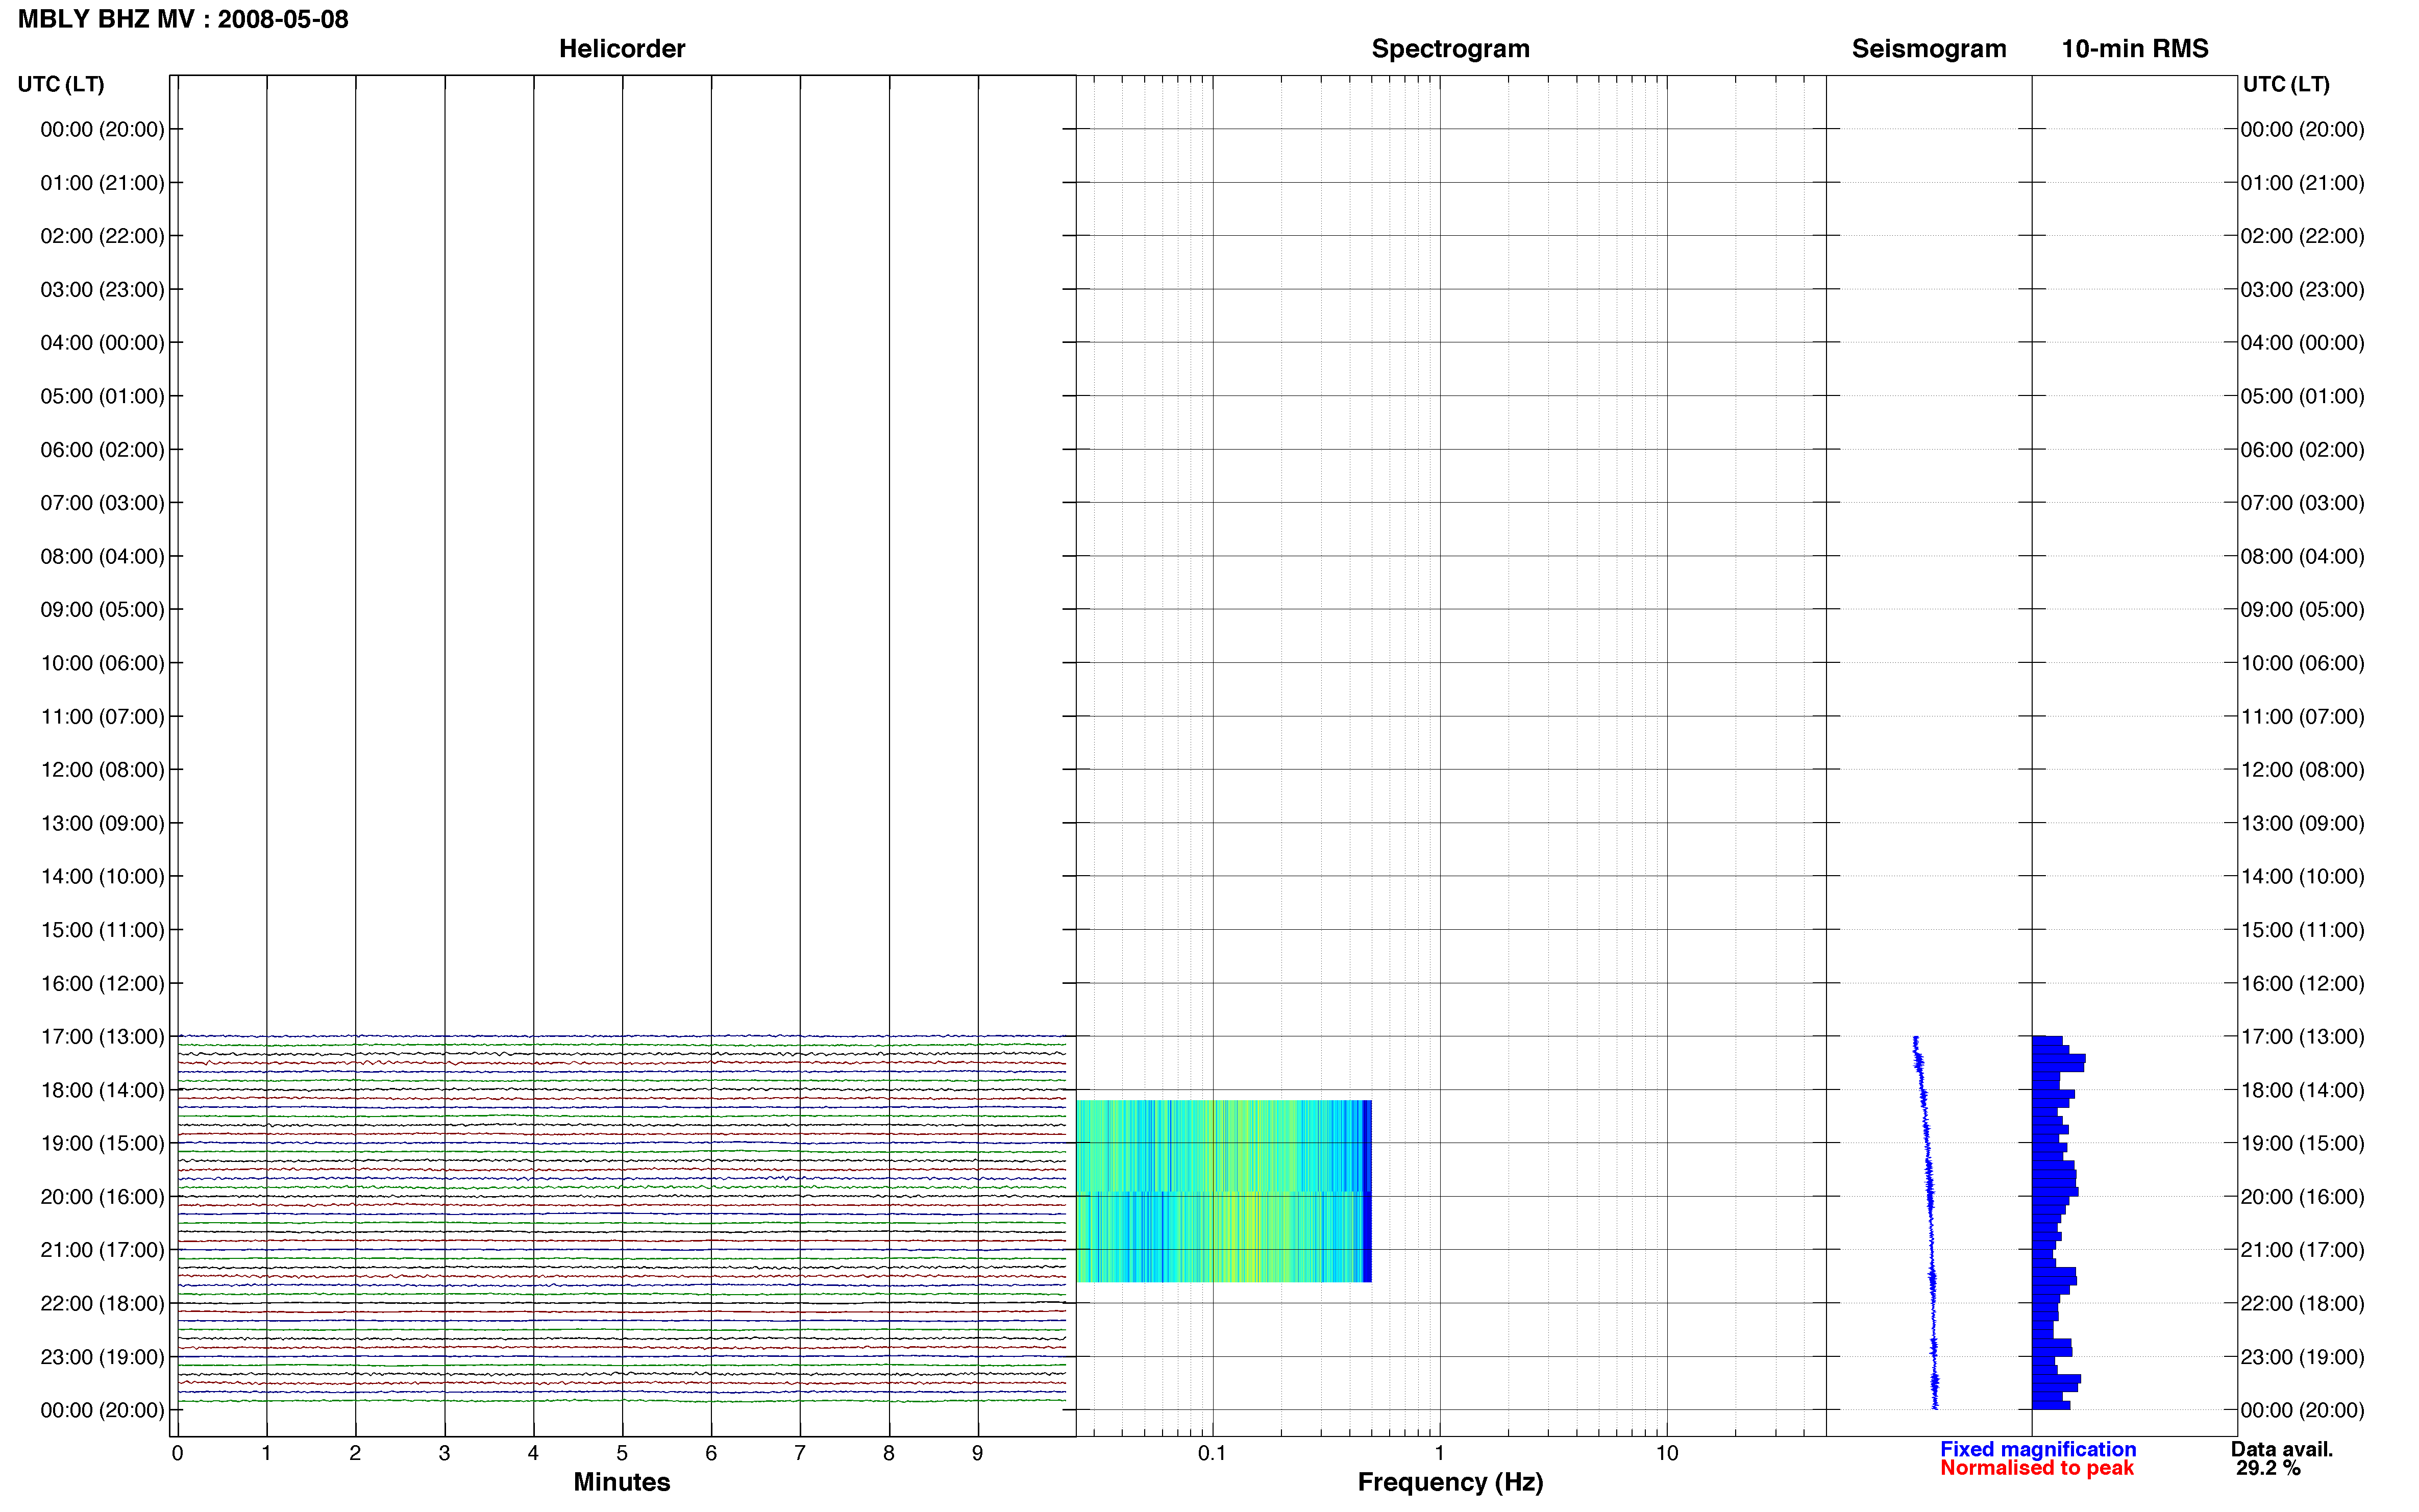Click left axis label 21:00 (17:00)
Screen dimensions: 2419x1512
click(x=102, y=1250)
